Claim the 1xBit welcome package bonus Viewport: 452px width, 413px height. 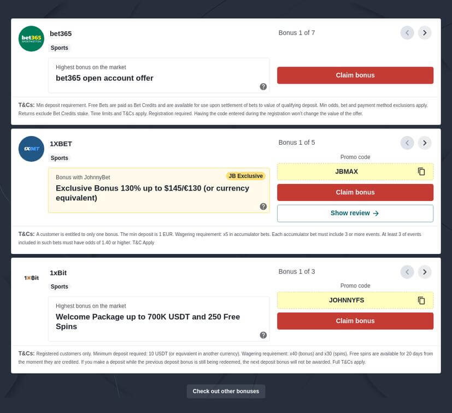(355, 321)
